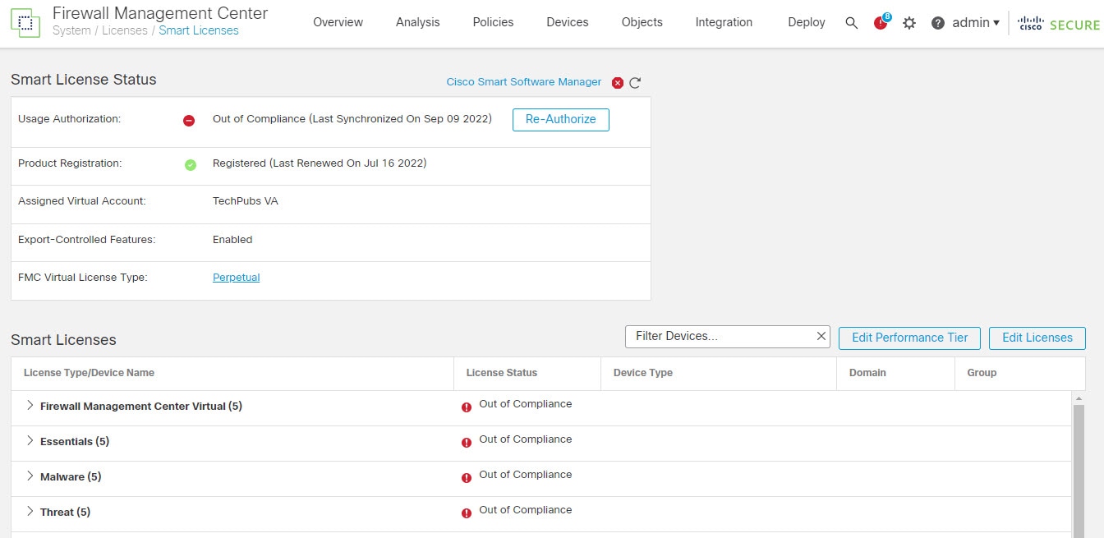Click the green Product Registration status icon
Screen dimensions: 1104x538
click(x=191, y=164)
